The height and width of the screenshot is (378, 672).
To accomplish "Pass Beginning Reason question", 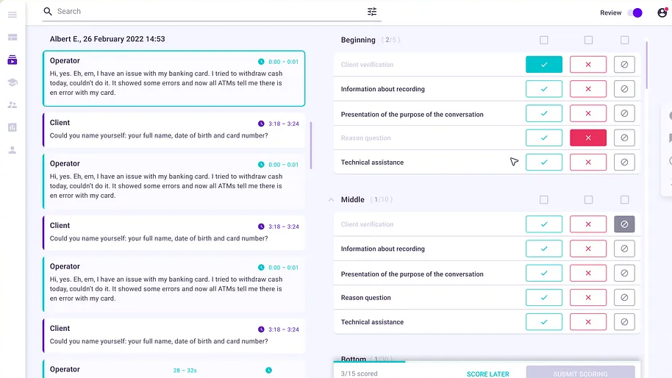I will coord(544,138).
